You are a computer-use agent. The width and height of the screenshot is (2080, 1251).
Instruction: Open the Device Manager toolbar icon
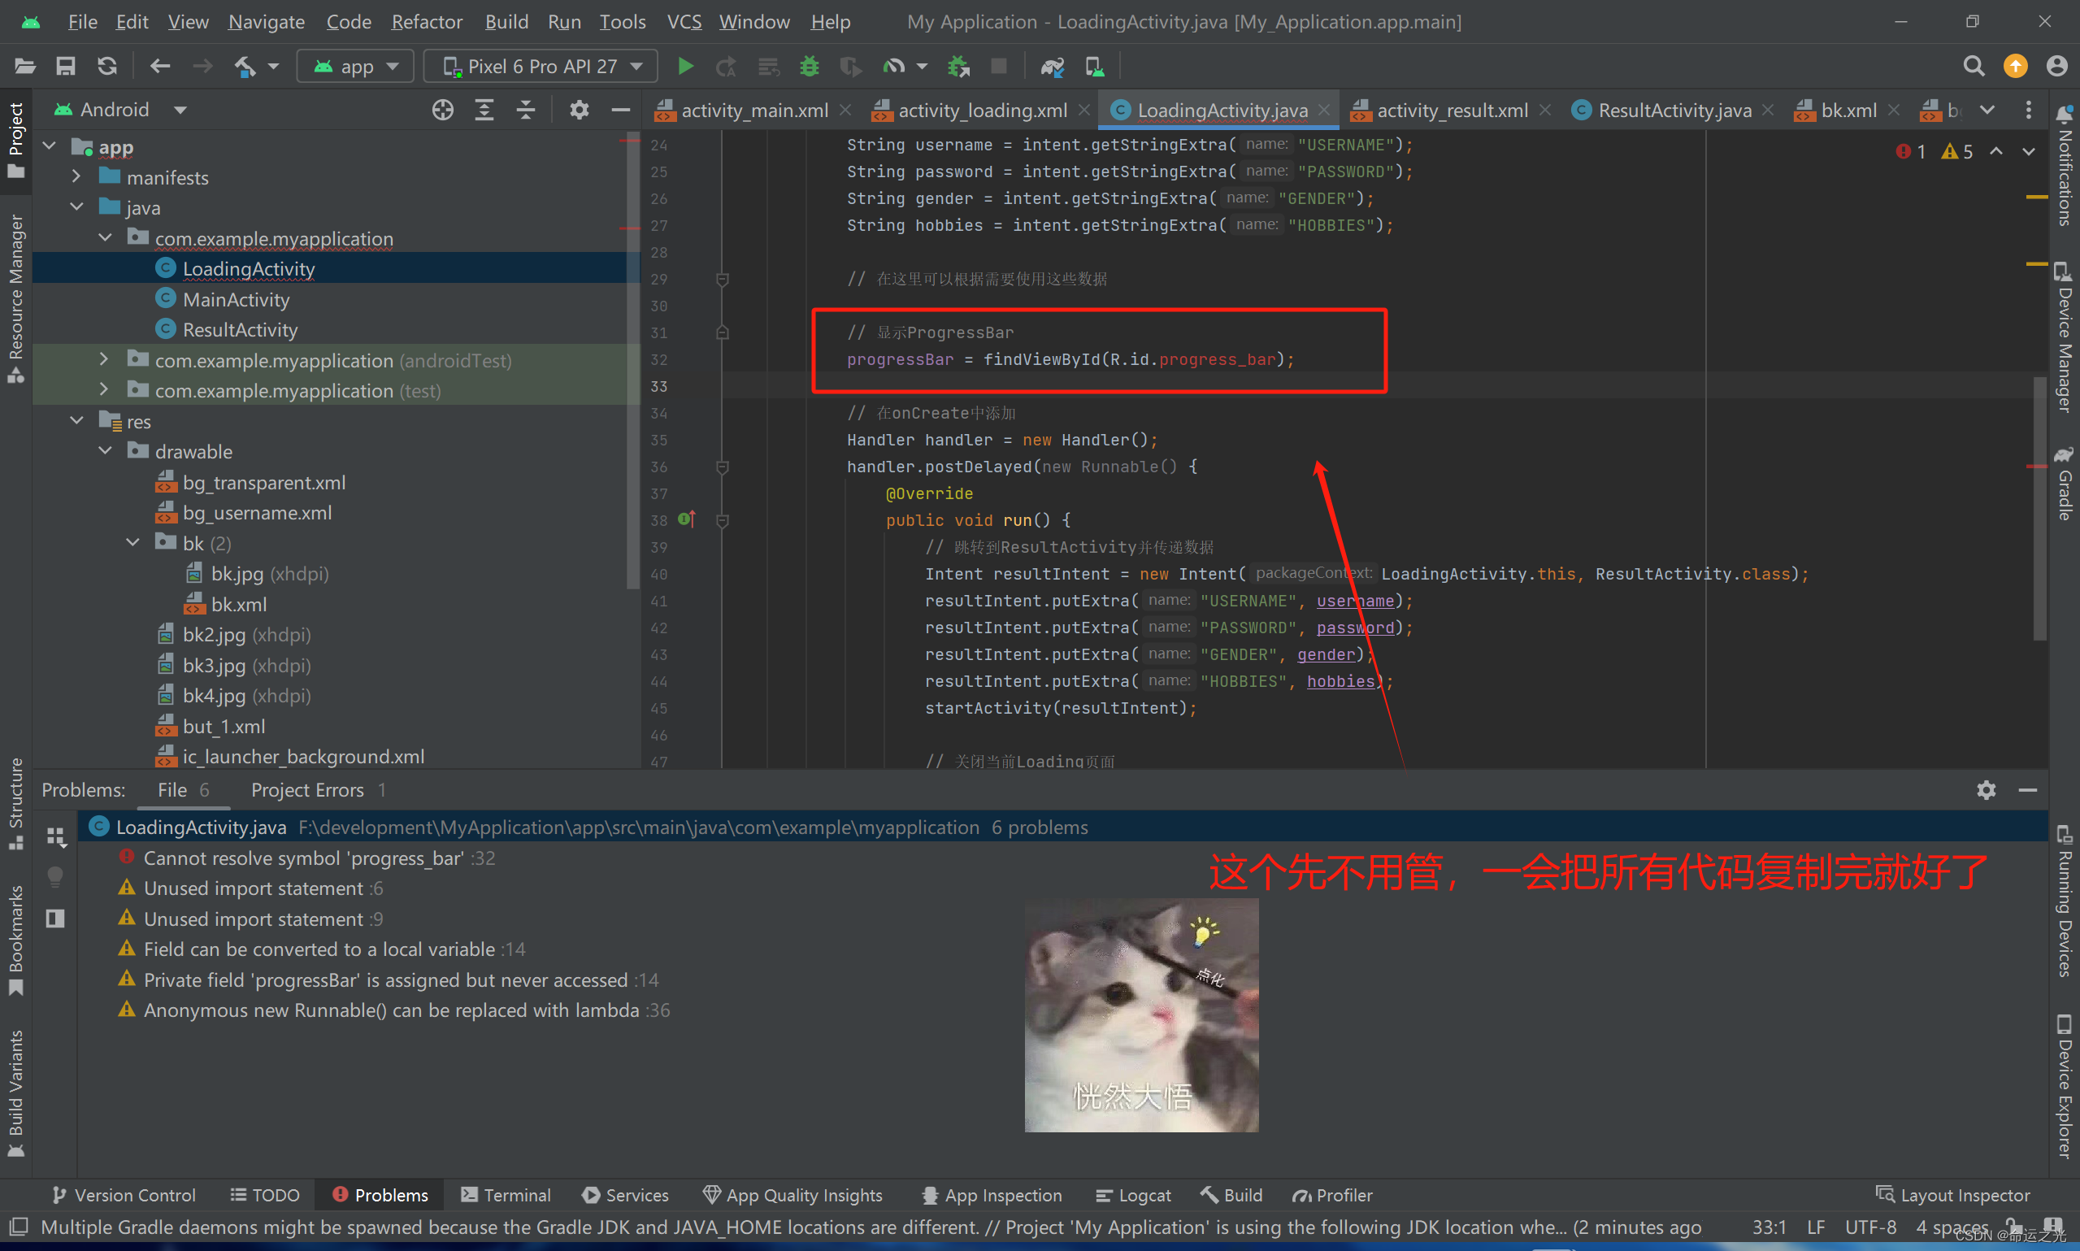coord(1094,66)
